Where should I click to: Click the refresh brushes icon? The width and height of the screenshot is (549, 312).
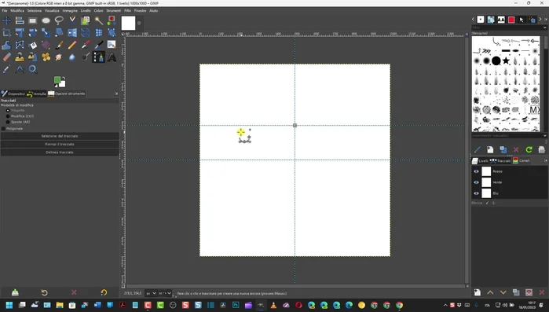(529, 150)
